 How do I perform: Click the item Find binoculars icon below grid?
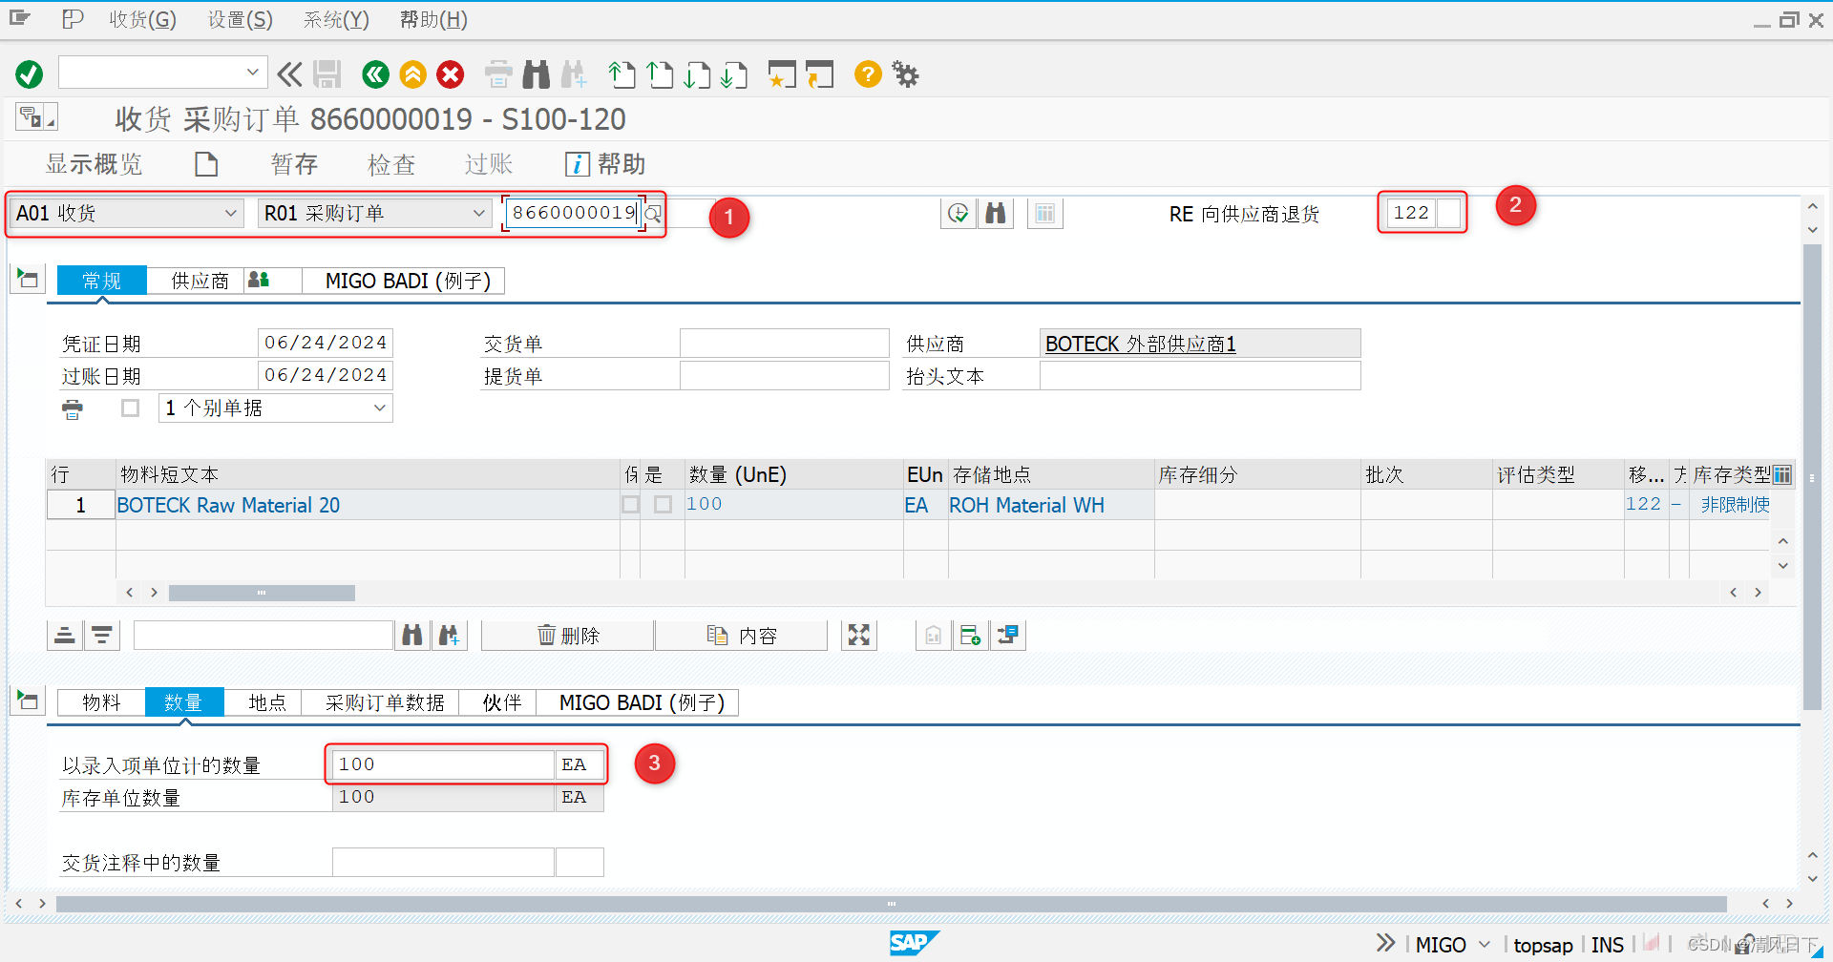click(x=412, y=636)
